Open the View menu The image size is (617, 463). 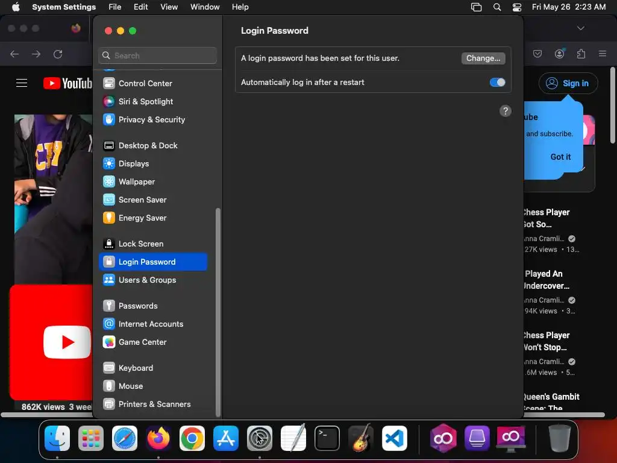coord(169,7)
